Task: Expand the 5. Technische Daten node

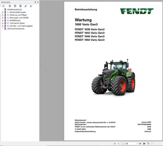Action: tap(3, 23)
